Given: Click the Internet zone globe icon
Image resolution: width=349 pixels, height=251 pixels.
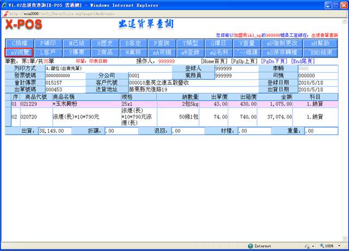Looking at the screenshot, I should (250, 246).
